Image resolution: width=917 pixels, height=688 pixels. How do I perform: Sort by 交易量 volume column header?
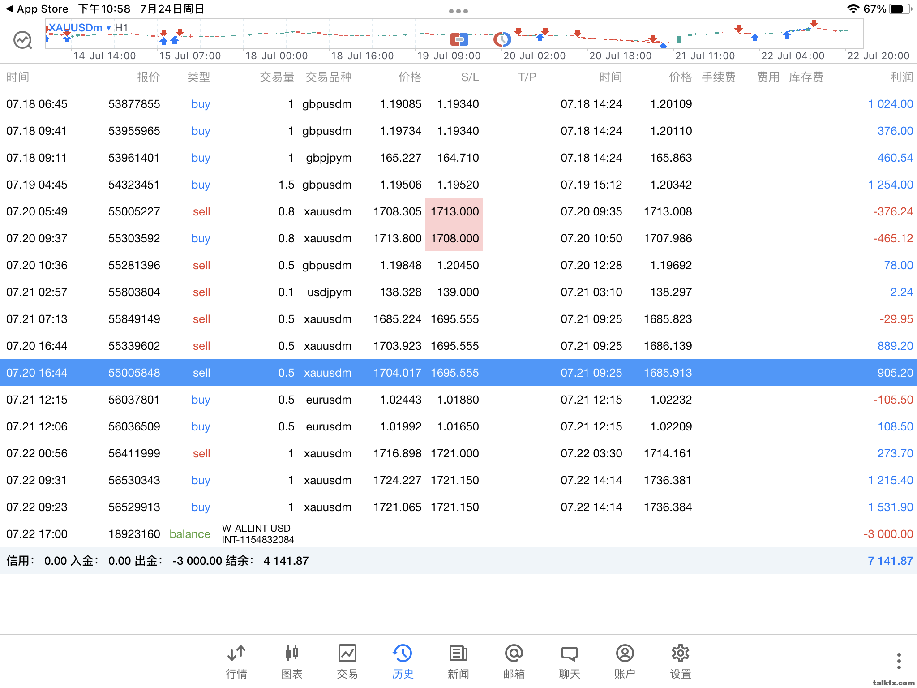click(277, 77)
